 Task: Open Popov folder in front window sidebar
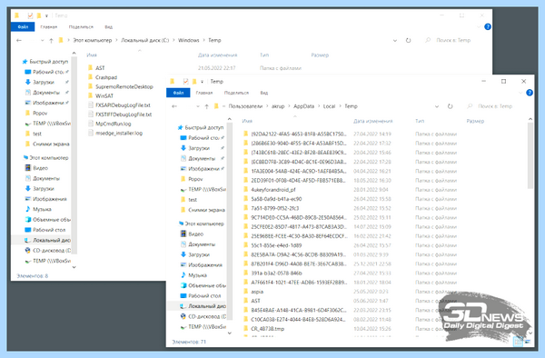point(195,179)
